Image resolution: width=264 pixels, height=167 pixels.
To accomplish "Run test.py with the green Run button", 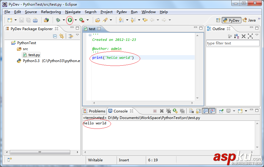I will click(70, 20).
